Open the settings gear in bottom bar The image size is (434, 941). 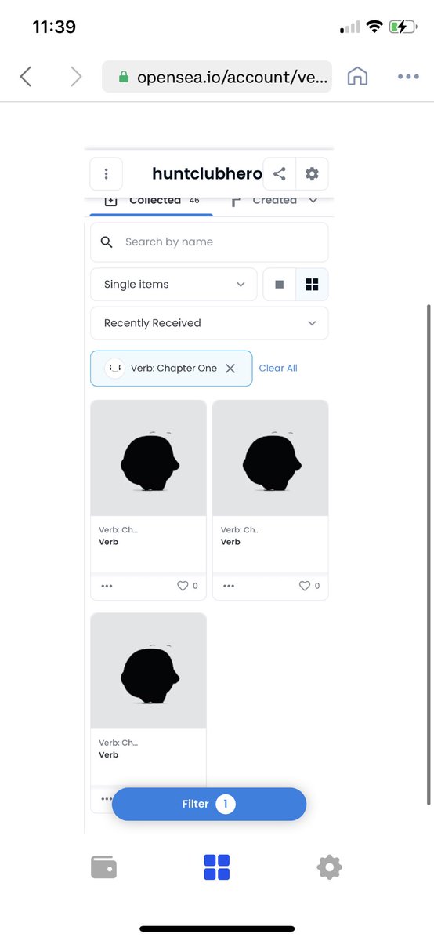[329, 867]
